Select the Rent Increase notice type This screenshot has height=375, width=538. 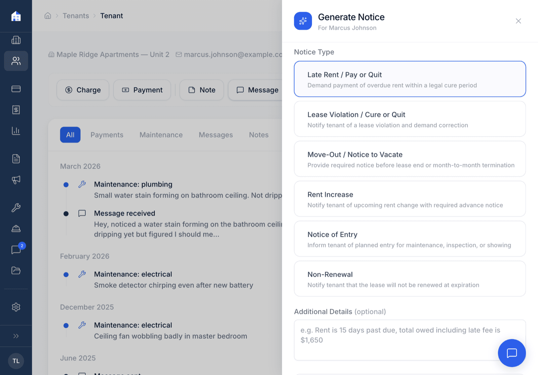tap(410, 199)
